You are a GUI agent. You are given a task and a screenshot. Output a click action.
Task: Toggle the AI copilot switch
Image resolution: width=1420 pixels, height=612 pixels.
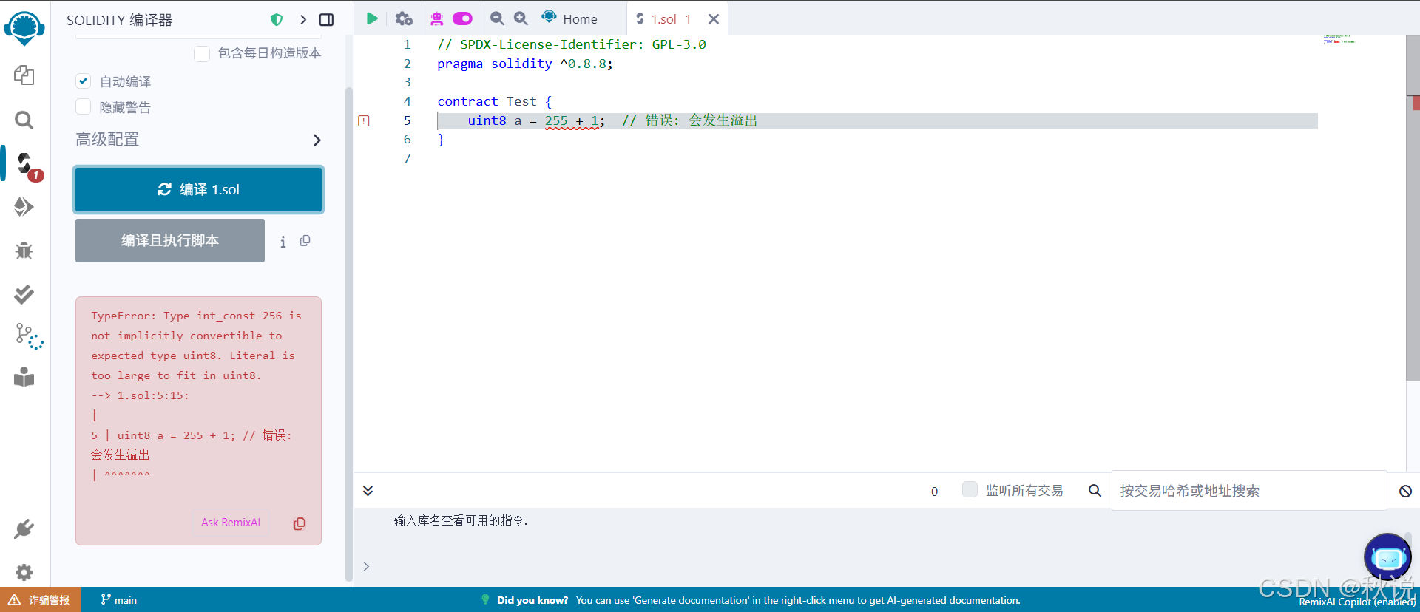[462, 18]
